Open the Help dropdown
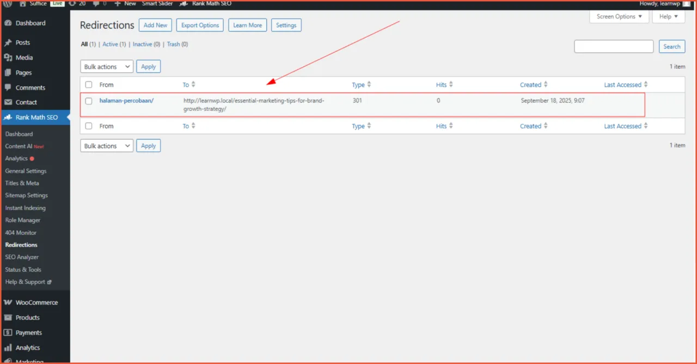The height and width of the screenshot is (364, 697). [668, 16]
